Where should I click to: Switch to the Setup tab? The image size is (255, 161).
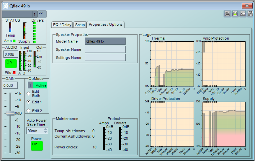pyautogui.click(x=80, y=25)
